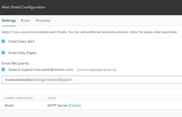Image resolution: width=182 pixels, height=117 pixels.
Task: Open the Template tab
Action: pos(43,21)
